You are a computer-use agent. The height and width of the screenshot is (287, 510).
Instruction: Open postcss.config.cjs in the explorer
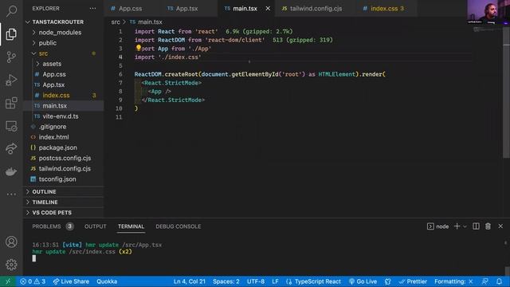click(64, 158)
